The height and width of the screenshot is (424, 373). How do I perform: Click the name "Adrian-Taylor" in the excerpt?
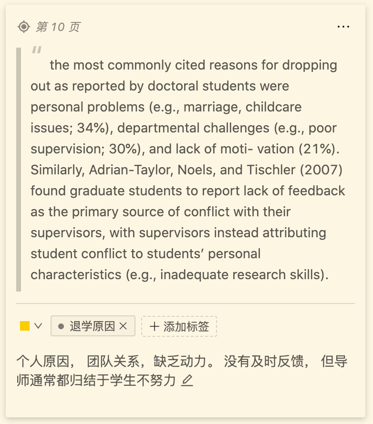[131, 170]
